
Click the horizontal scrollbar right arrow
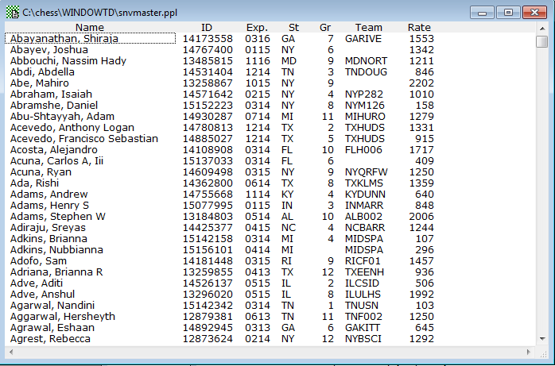click(x=530, y=351)
